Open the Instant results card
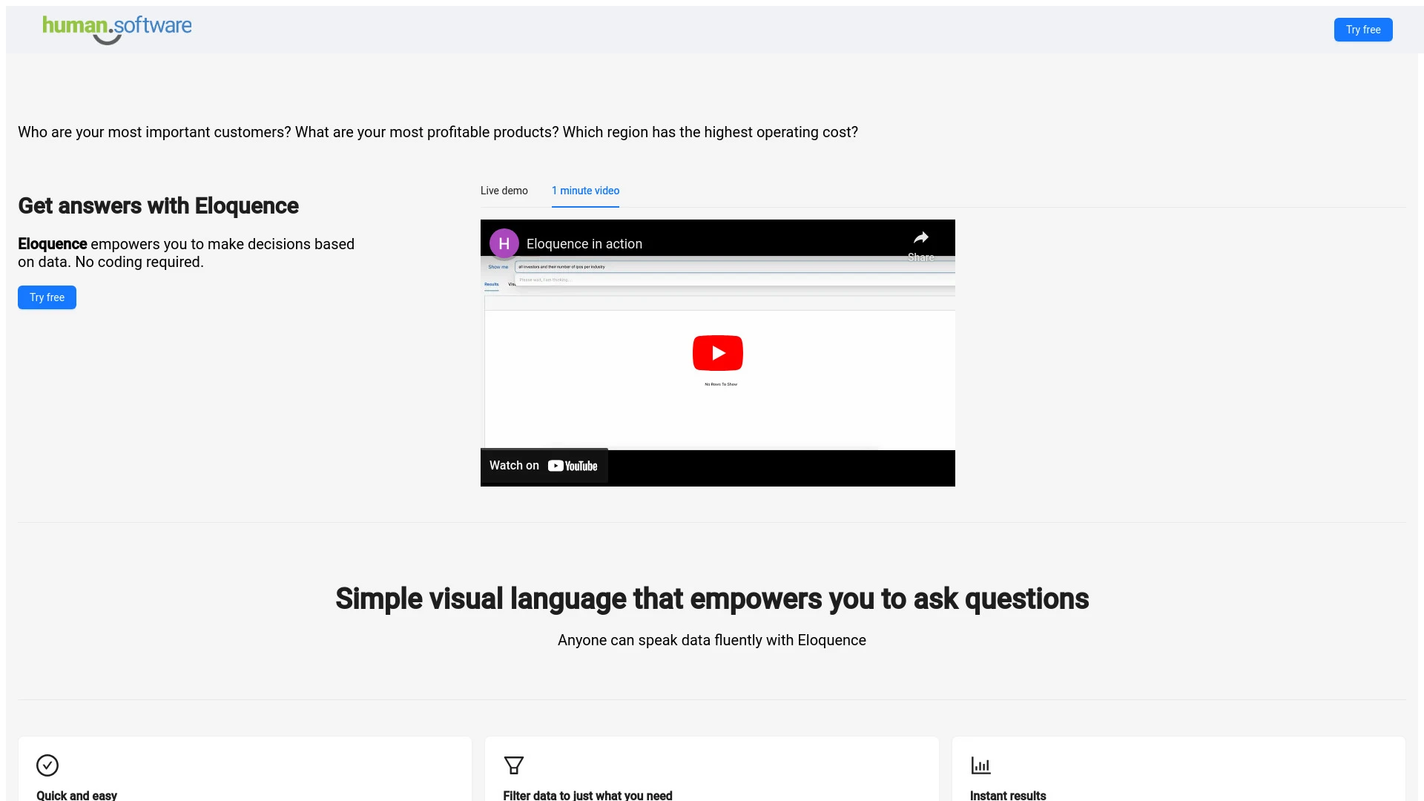The height and width of the screenshot is (801, 1424). [1179, 771]
